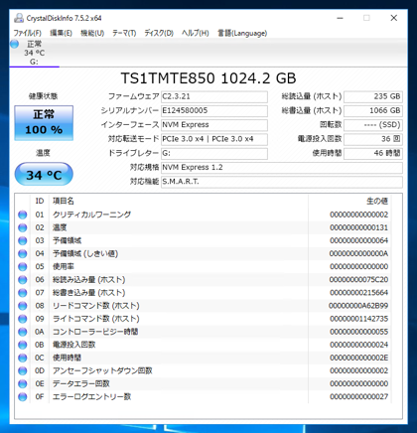Click status orb for ID 0C 使用時間 row
The height and width of the screenshot is (433, 417).
23,358
